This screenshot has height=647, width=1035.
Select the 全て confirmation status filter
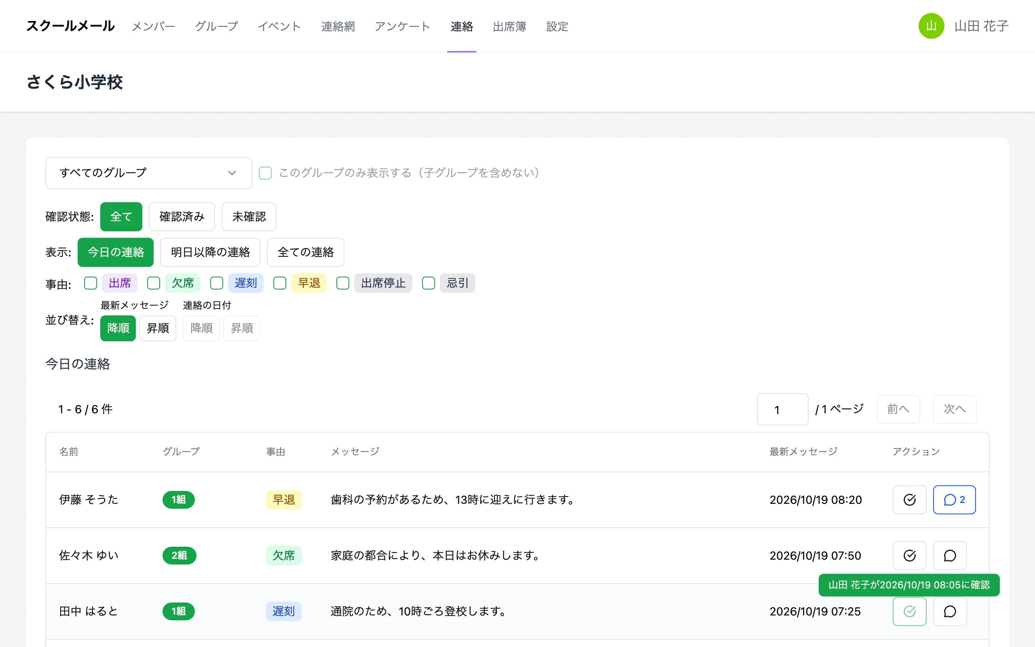[121, 216]
